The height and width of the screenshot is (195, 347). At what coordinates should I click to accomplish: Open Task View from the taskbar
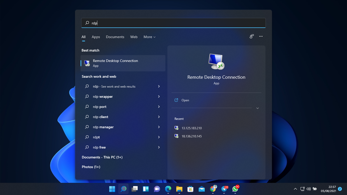click(x=135, y=189)
